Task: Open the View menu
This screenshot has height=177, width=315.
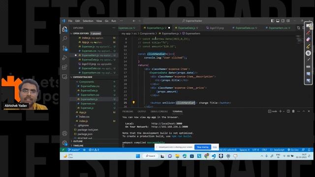Action: pos(99,21)
